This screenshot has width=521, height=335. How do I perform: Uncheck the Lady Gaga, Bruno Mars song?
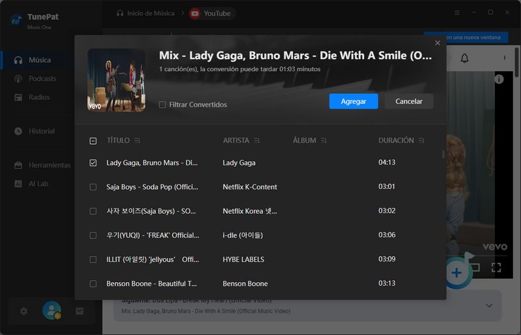coord(93,163)
